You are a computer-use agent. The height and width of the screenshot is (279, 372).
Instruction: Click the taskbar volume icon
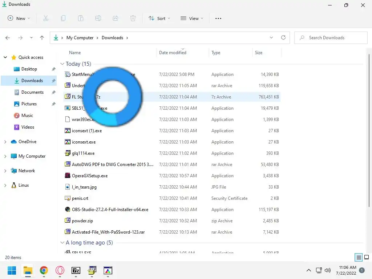click(328, 270)
